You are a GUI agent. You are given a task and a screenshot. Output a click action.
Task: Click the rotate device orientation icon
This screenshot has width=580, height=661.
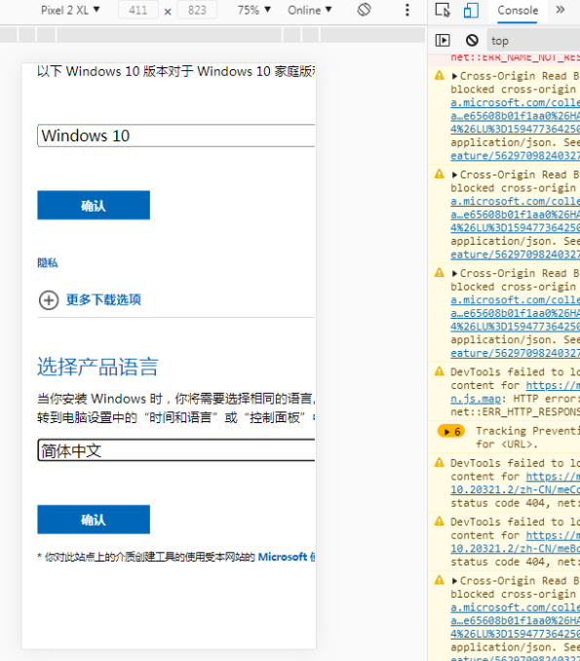pyautogui.click(x=364, y=10)
